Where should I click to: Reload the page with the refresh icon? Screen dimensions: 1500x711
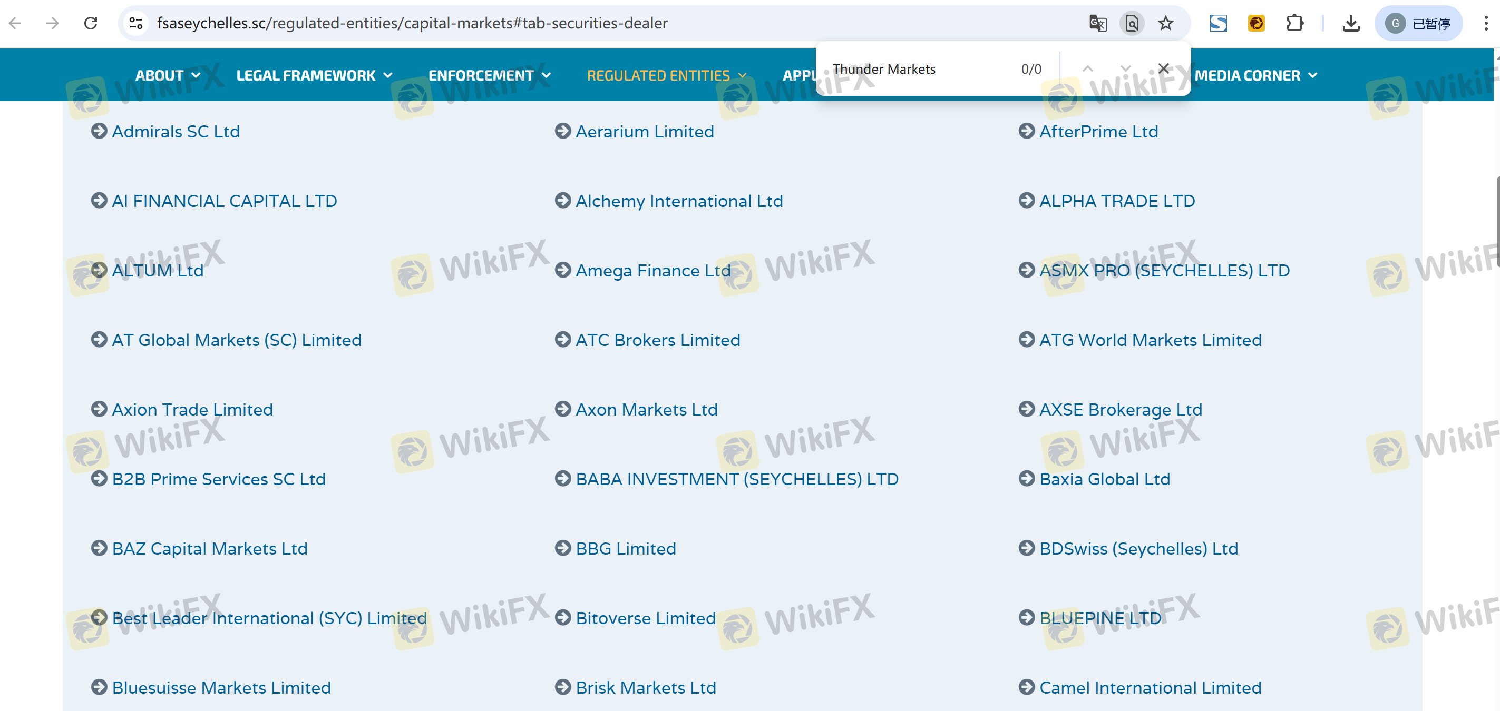click(90, 23)
